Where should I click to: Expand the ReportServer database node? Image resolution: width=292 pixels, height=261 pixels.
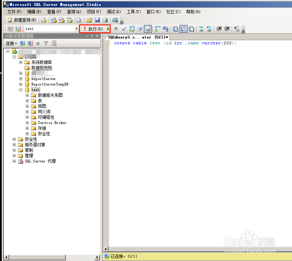pyautogui.click(x=21, y=79)
